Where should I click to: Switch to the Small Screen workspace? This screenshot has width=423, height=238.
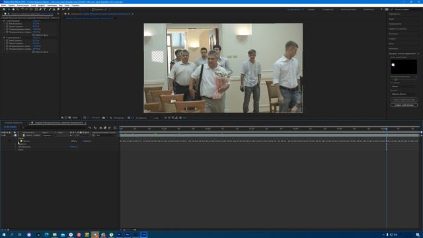pos(348,9)
